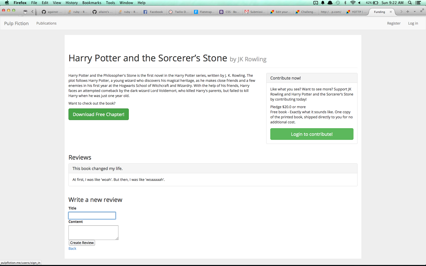This screenshot has height=266, width=426.
Task: Click the AirPlay display icon in menu bar
Action: tap(316, 3)
